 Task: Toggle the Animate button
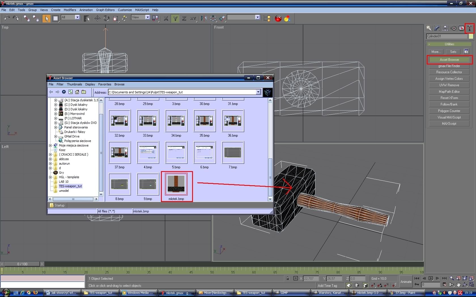[406, 281]
